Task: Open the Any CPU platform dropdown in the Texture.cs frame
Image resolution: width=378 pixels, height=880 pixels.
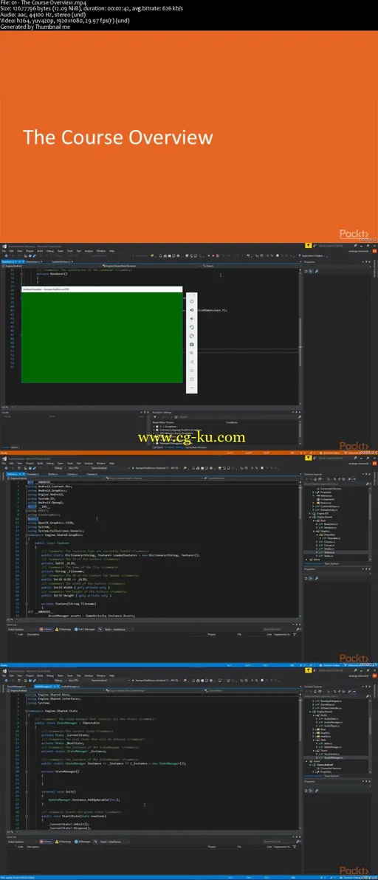Action: point(75,467)
